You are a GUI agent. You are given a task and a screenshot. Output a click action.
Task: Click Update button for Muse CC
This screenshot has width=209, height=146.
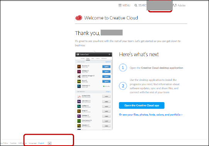(x=106, y=81)
